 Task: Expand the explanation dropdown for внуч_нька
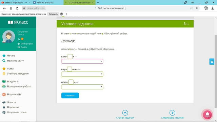82,74
